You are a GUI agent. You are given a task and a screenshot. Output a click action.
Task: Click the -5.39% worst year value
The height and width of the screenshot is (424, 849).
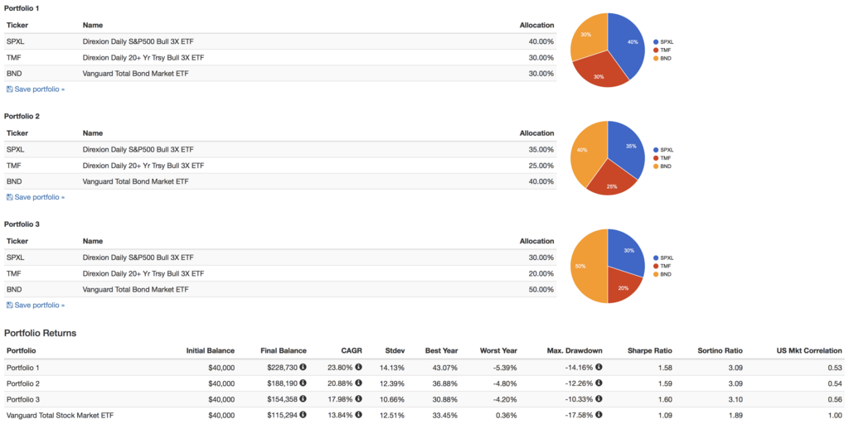coord(504,367)
